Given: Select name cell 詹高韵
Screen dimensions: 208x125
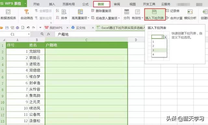Looking at the screenshot, I should click(37, 96).
